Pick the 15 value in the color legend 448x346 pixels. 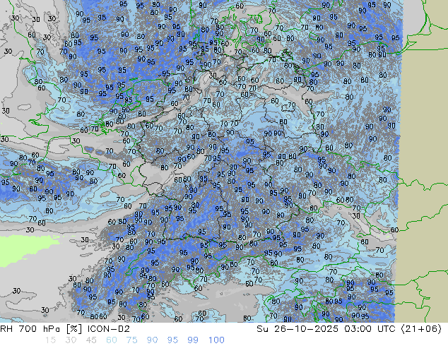click(x=50, y=340)
